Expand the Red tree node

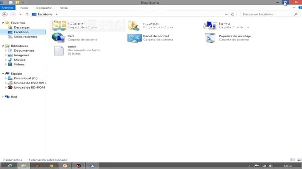pos(3,97)
